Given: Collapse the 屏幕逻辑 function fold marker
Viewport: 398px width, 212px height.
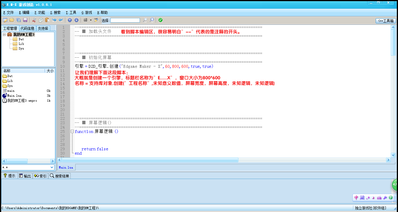Looking at the screenshot, I should pyautogui.click(x=72, y=131).
